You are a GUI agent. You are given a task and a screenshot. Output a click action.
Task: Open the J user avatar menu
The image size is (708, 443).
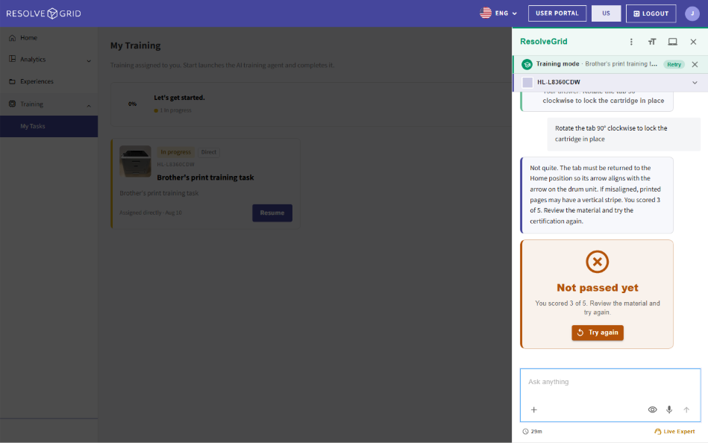pos(692,13)
